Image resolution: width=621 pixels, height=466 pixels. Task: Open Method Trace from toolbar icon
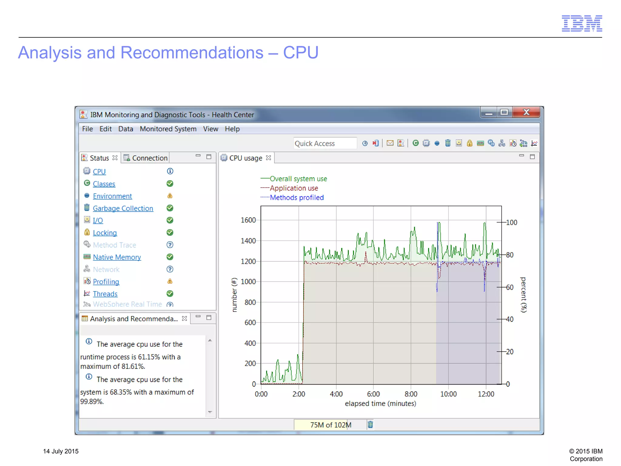[491, 143]
